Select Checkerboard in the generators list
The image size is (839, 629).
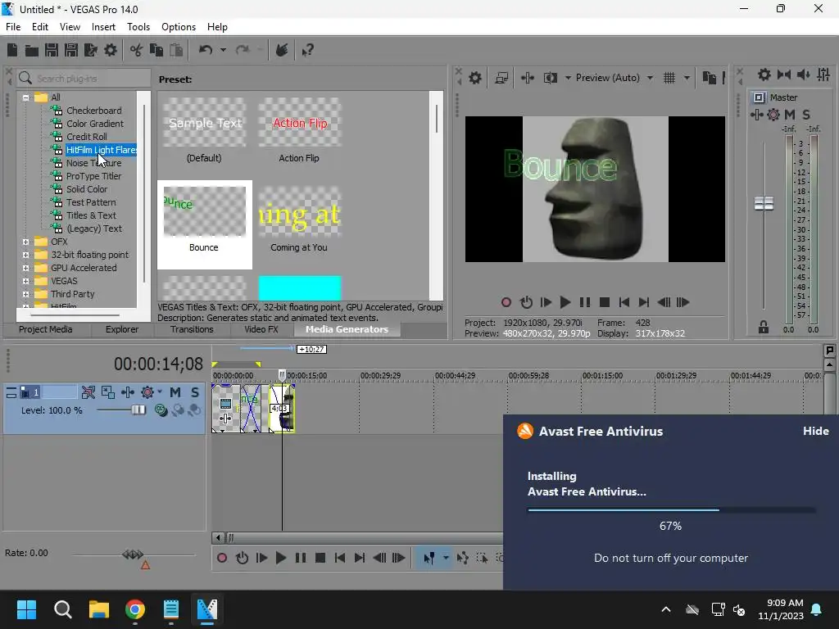tap(93, 111)
